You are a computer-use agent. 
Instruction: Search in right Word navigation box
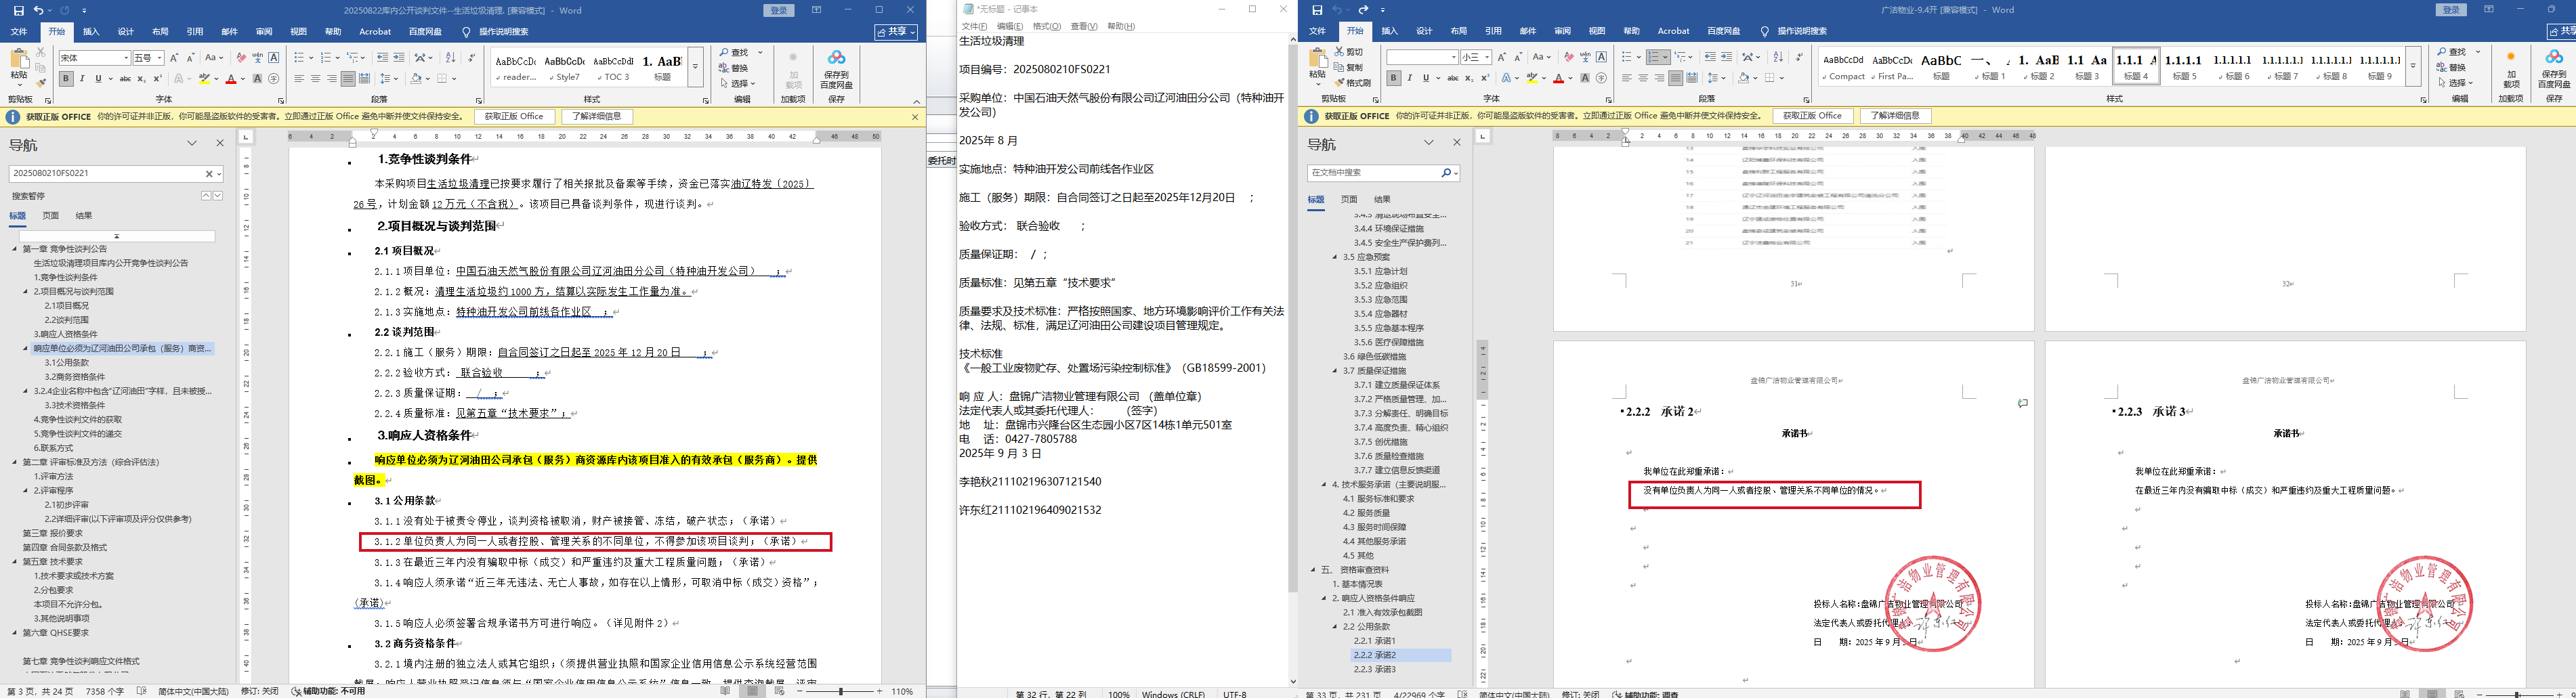point(1374,173)
